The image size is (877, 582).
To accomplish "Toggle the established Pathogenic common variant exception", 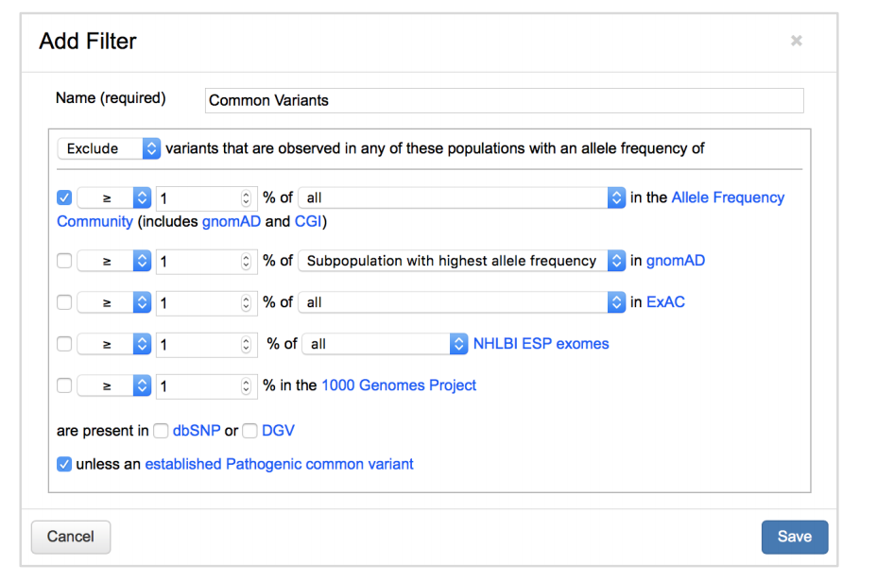I will point(64,464).
